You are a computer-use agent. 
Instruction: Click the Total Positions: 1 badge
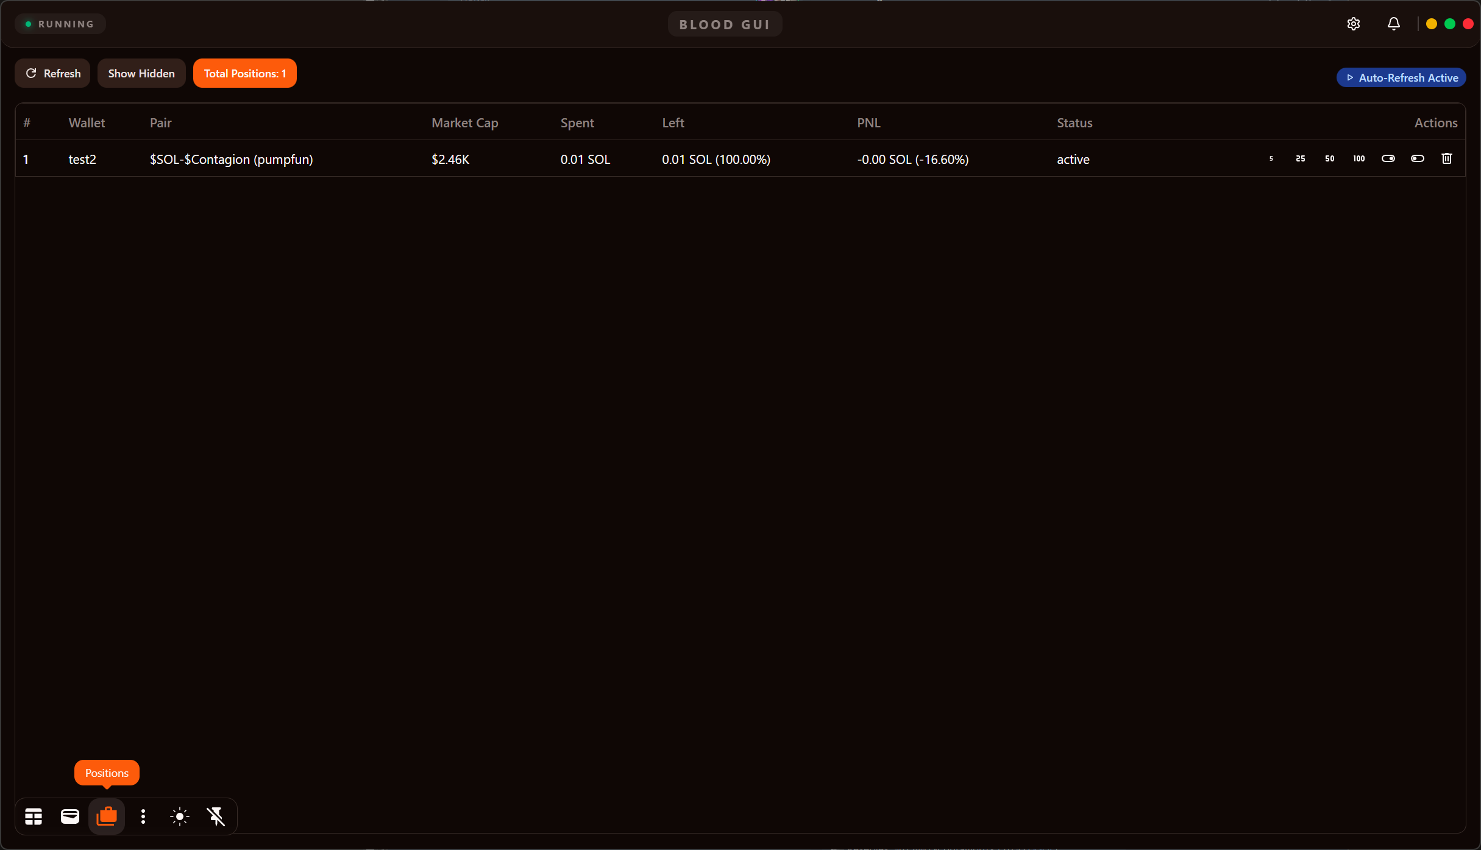pos(245,73)
